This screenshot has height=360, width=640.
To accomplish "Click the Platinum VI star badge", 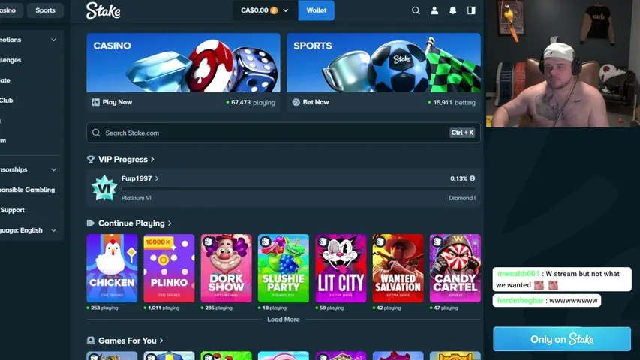I will 104,188.
